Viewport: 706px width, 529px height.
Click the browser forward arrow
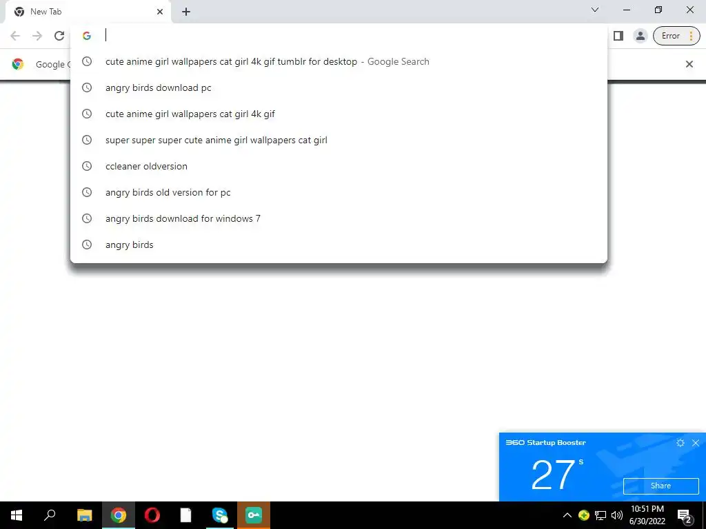click(37, 36)
